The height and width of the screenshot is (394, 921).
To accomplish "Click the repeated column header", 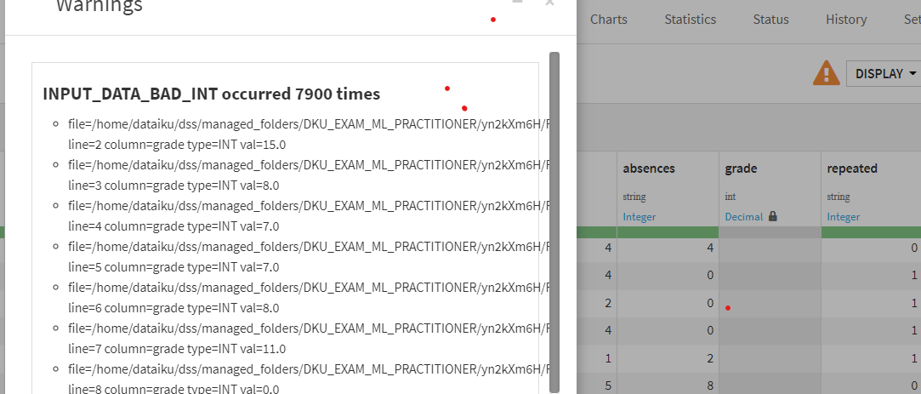I will tap(852, 168).
